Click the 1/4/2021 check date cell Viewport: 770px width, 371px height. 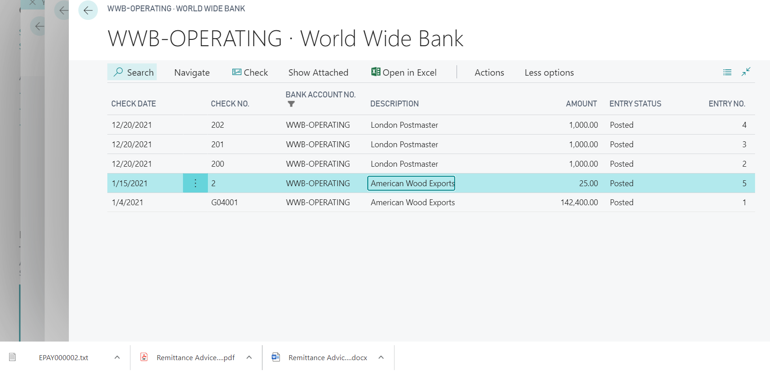point(128,202)
